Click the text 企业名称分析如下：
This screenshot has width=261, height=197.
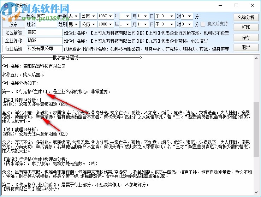pos(20,83)
